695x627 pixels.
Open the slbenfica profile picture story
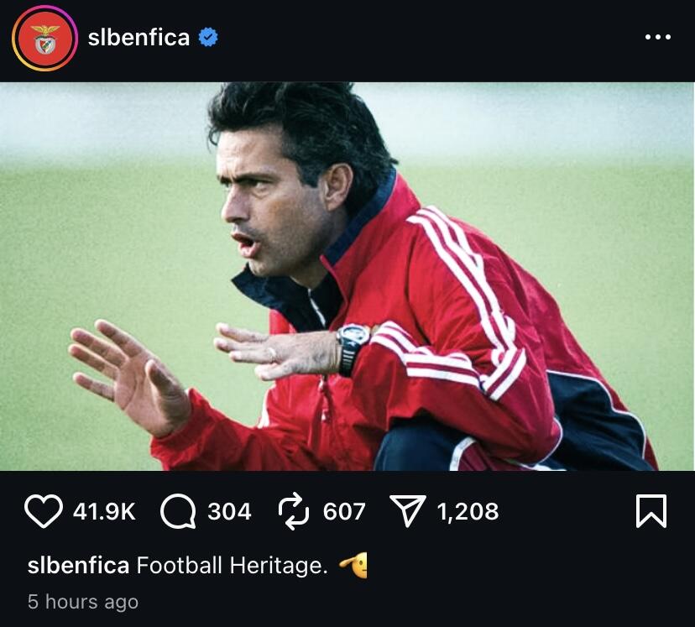44,39
